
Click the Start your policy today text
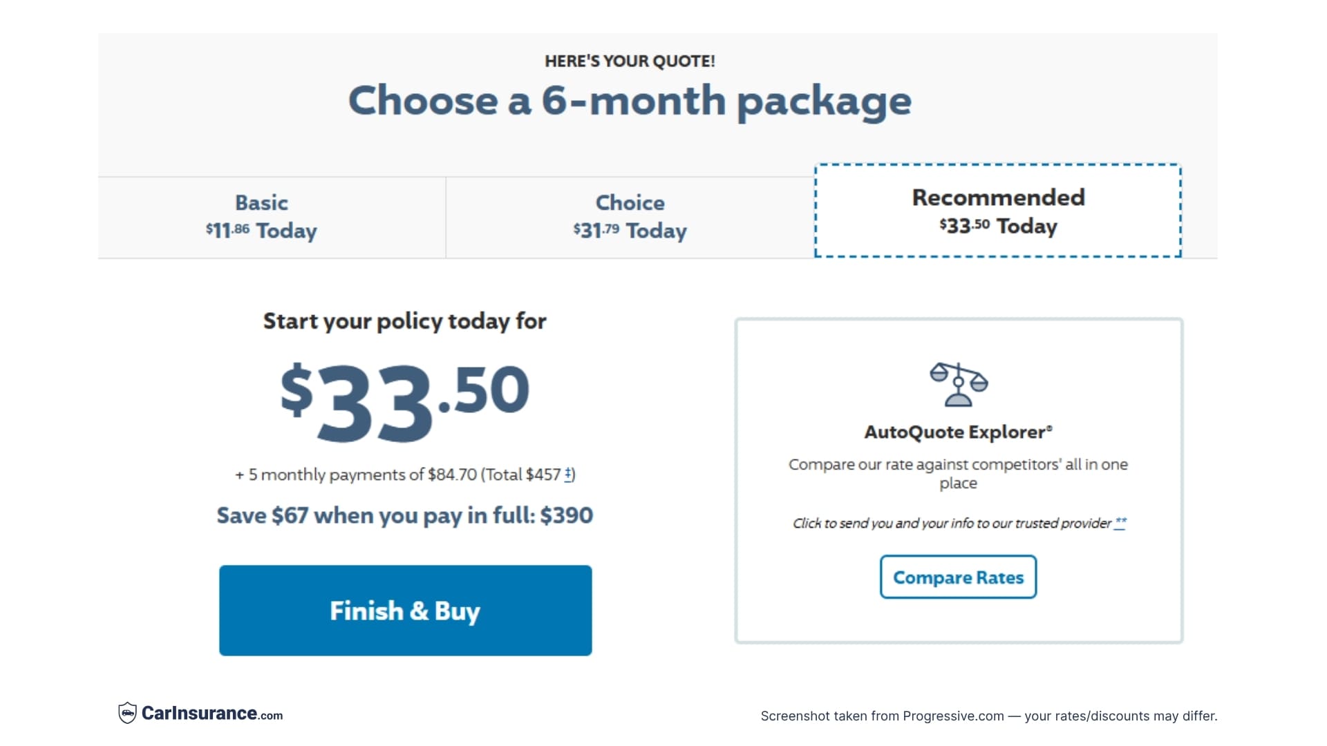click(404, 320)
